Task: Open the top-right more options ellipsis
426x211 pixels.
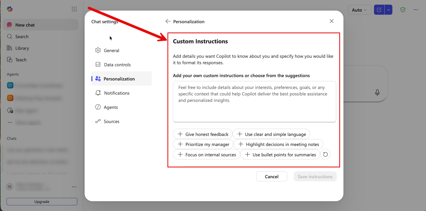Action: [x=416, y=10]
